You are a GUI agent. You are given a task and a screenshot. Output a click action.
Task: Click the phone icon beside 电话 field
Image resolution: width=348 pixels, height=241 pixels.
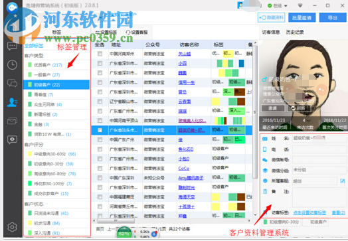(264, 149)
